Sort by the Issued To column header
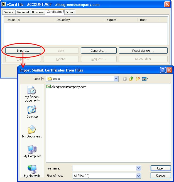The width and height of the screenshot is (174, 182). [x=29, y=20]
